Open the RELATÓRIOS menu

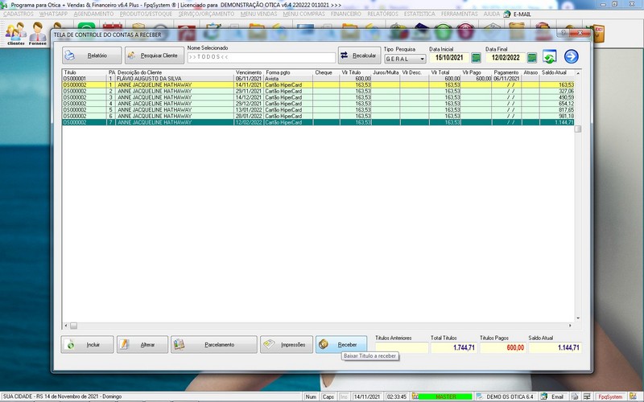[x=383, y=14]
